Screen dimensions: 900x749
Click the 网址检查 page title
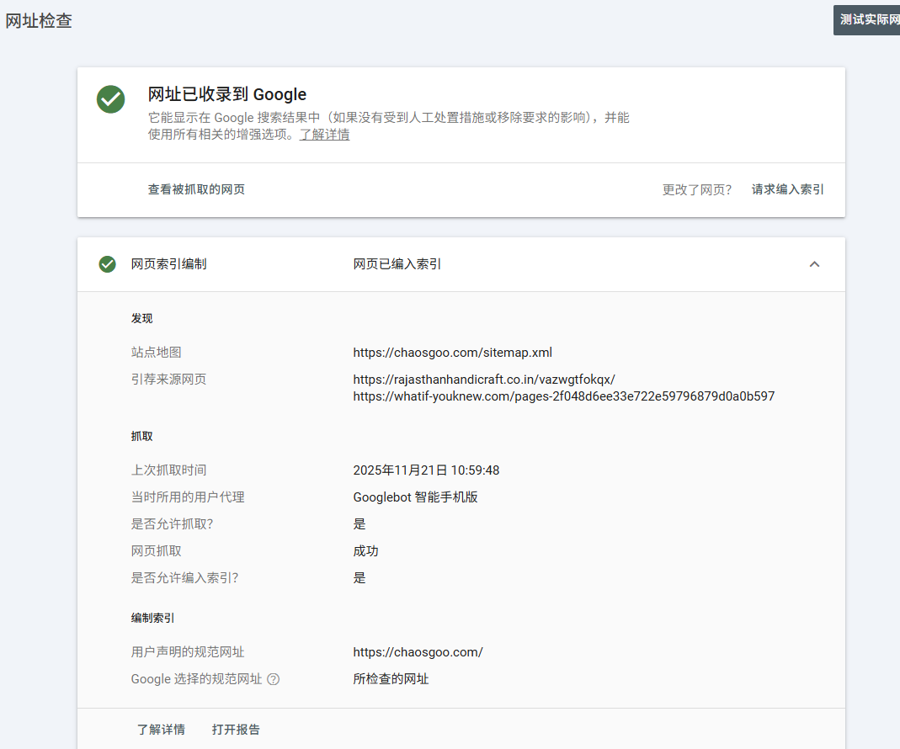click(x=39, y=21)
